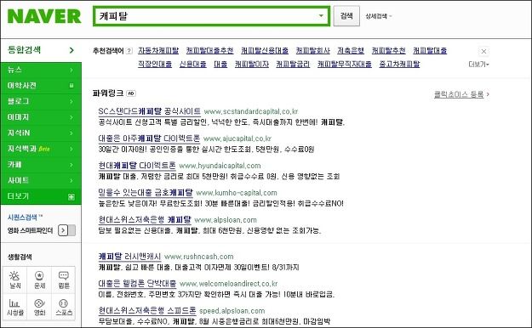
Task: Click the speed.alpsloan.com URL
Action: pyautogui.click(x=232, y=311)
